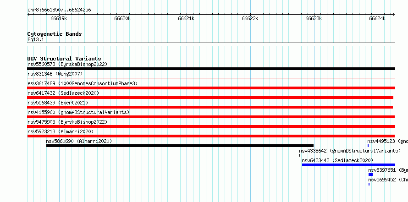Open nsv4155960 (gnomADStructuralVariants) label
Image resolution: width=408 pixels, height=202 pixels.
(78, 112)
